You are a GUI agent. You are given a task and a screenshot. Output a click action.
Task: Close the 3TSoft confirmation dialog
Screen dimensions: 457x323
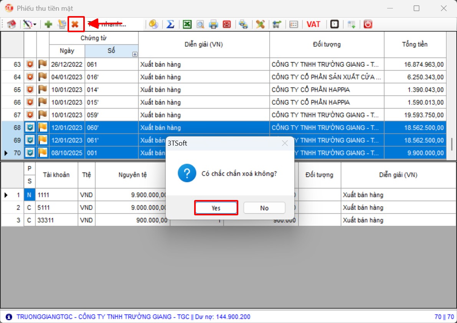[285, 144]
